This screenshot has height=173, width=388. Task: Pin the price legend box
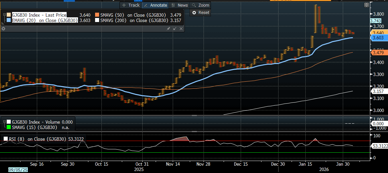tap(168, 29)
